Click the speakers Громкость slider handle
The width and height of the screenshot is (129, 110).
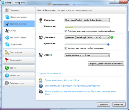108,44
